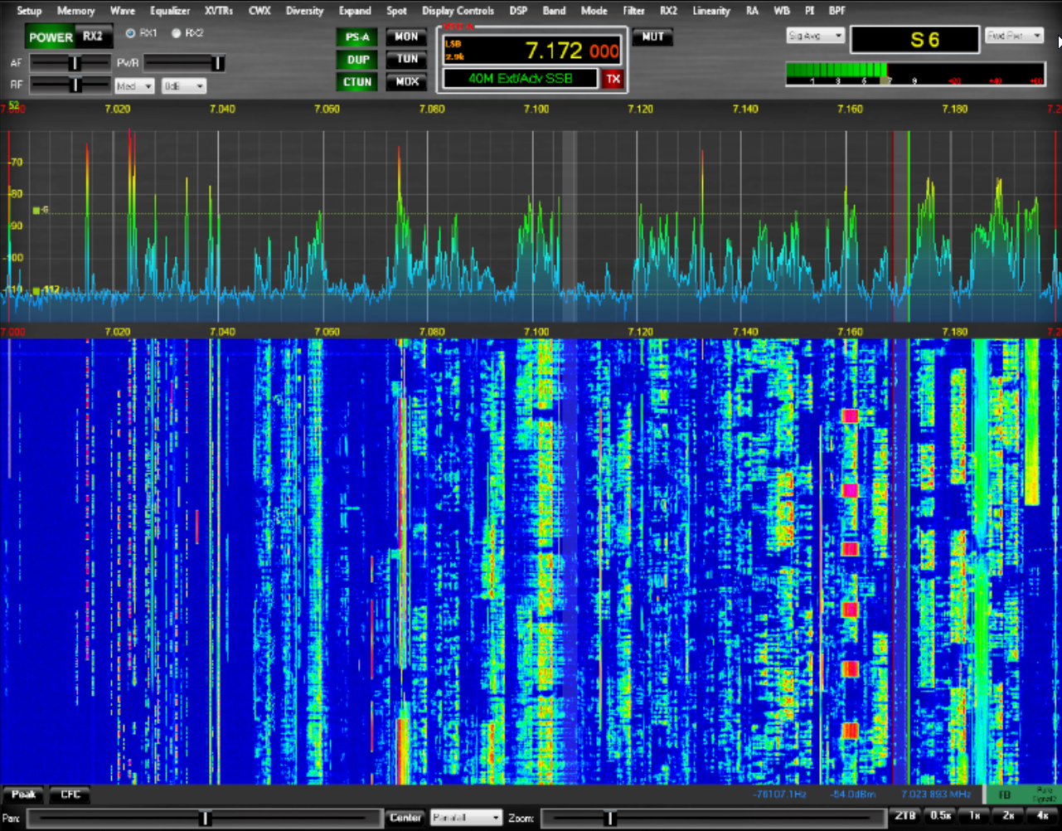Toggle the MON monitor button
1062x831 pixels.
coord(406,37)
